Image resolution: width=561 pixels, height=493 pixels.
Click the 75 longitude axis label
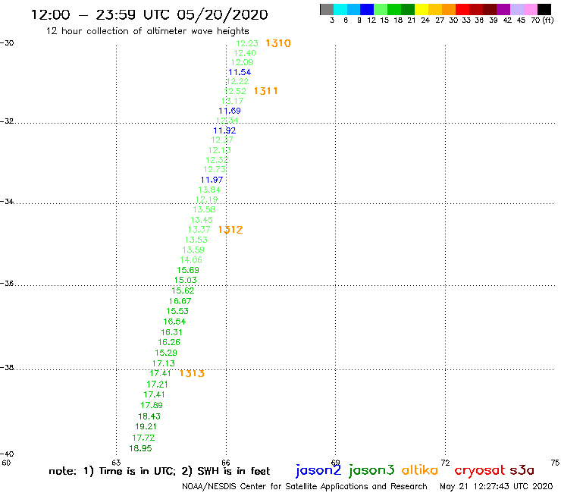click(x=555, y=463)
